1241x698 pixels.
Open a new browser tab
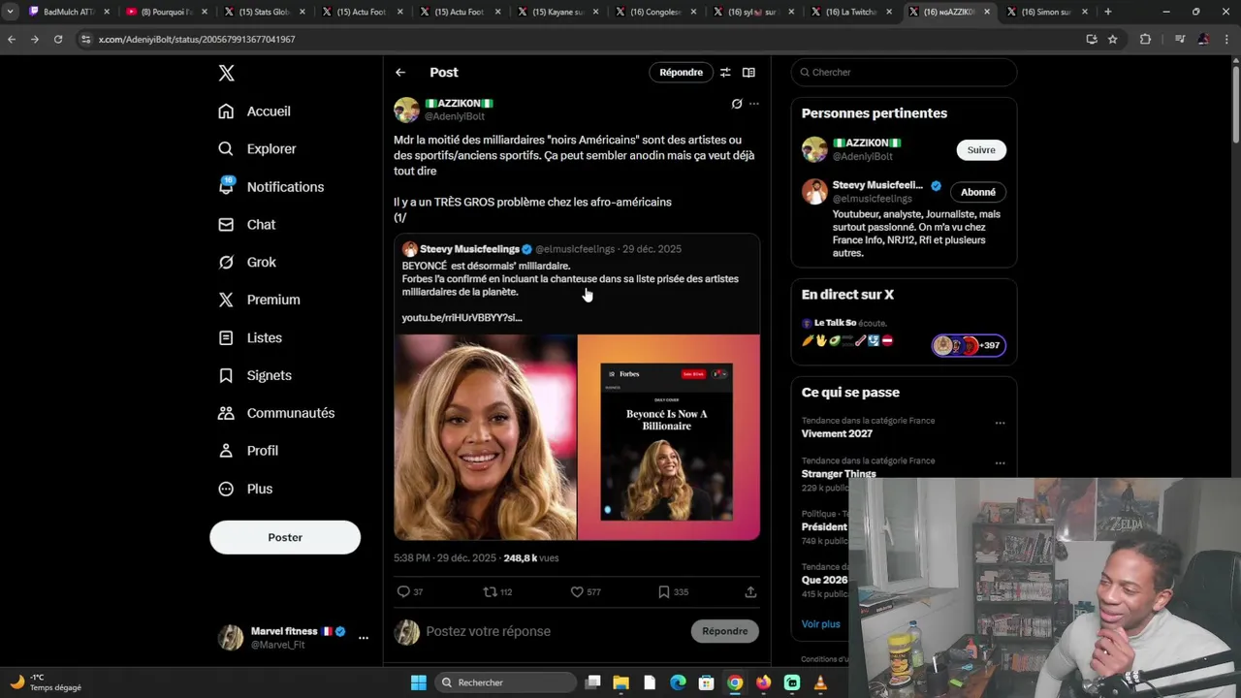[1108, 12]
